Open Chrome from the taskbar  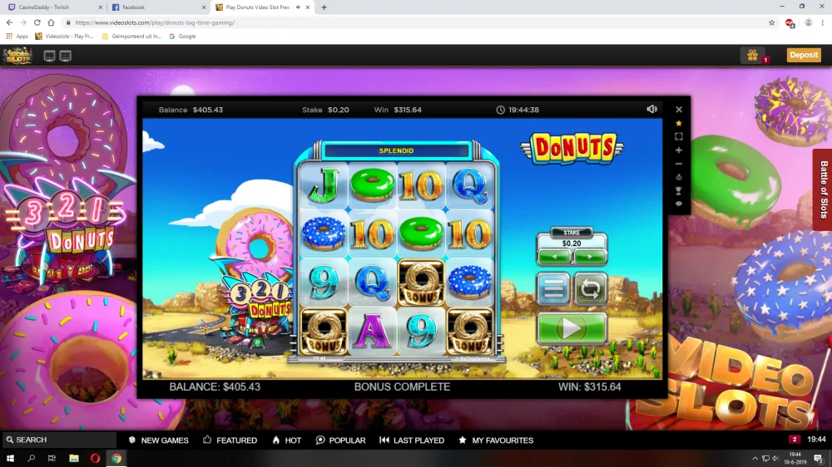(x=116, y=459)
